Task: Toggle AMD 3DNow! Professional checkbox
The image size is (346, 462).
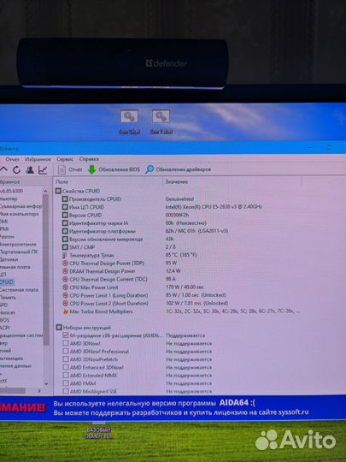Action: pos(65,352)
